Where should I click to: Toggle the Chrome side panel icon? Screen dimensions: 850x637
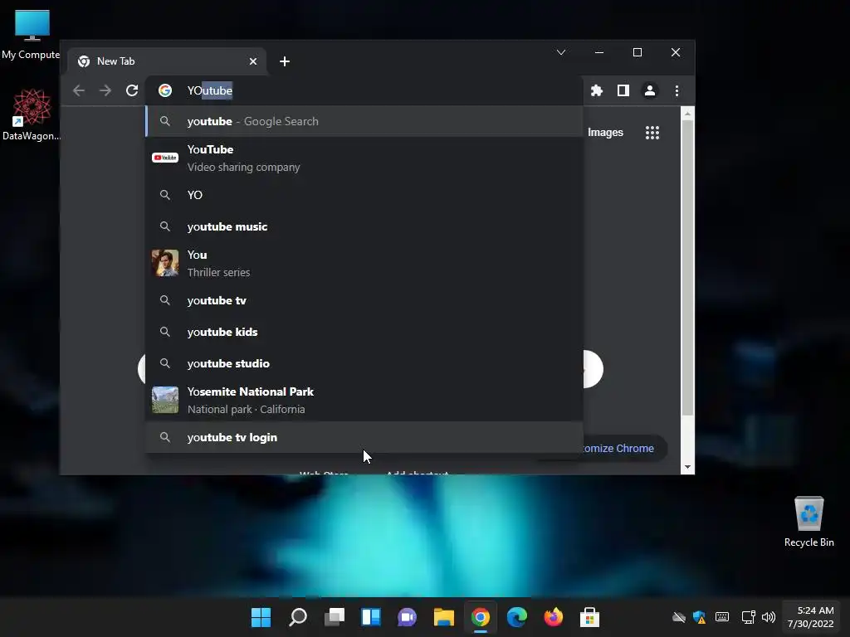[623, 90]
